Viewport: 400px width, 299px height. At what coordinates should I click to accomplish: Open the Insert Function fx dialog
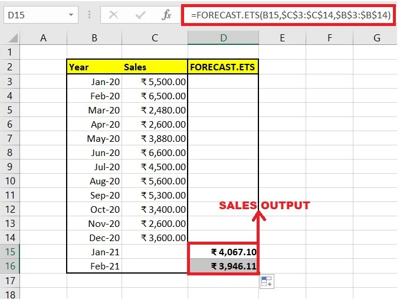pyautogui.click(x=166, y=15)
